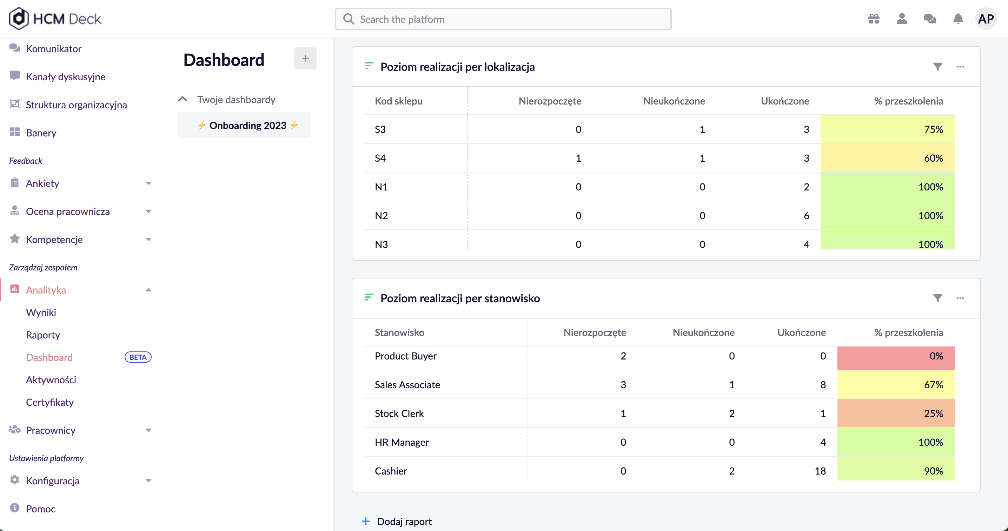
Task: Click the BETA badge next to Dashboard
Action: [138, 357]
